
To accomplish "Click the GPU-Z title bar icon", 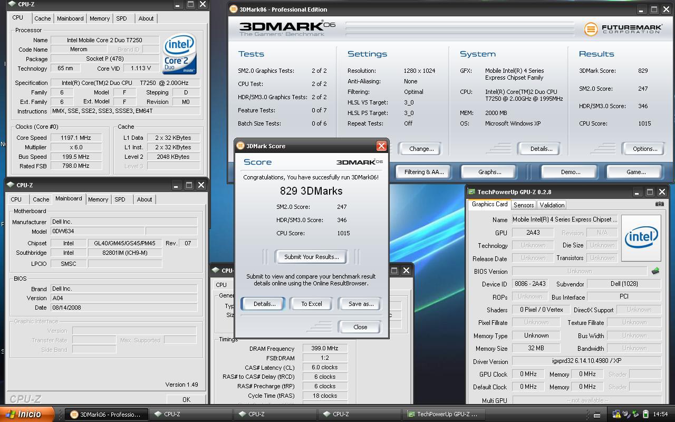I will [x=471, y=192].
